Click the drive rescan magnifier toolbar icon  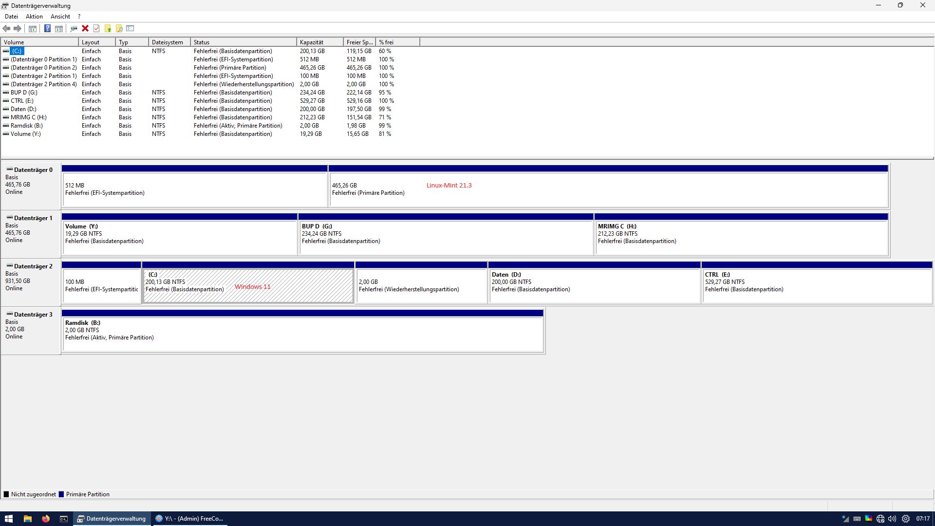coord(74,28)
